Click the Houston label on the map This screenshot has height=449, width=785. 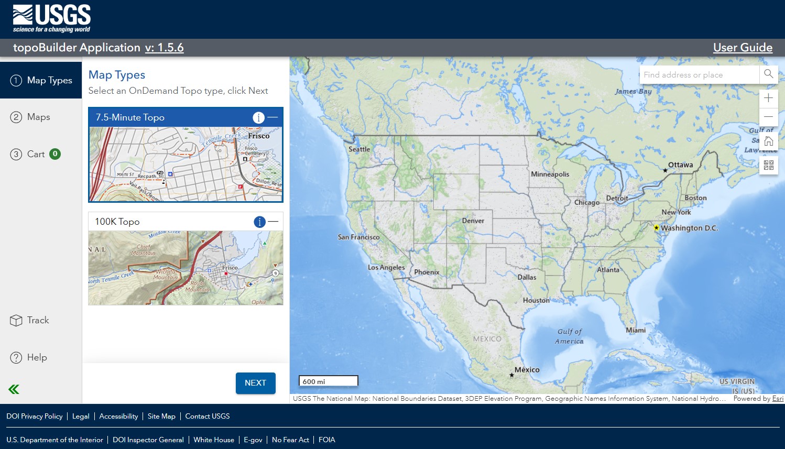pyautogui.click(x=536, y=300)
